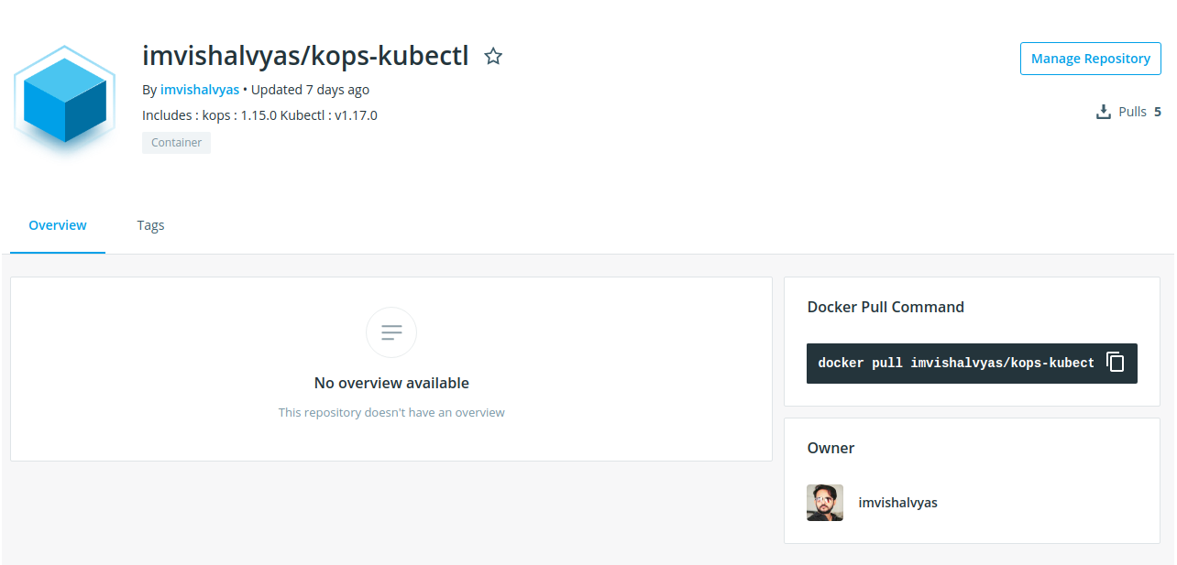Open the owner's avatar photo

tap(825, 503)
